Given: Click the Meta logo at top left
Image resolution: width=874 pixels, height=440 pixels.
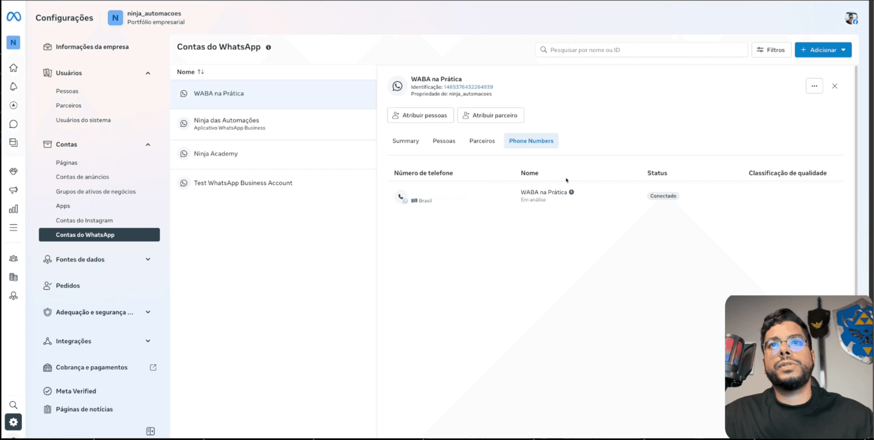Looking at the screenshot, I should pos(14,16).
